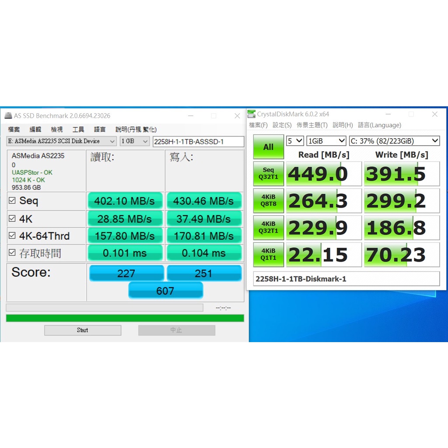
Task: Open the 語言(Language) menu in CrystalDiskMark
Action: (379, 125)
